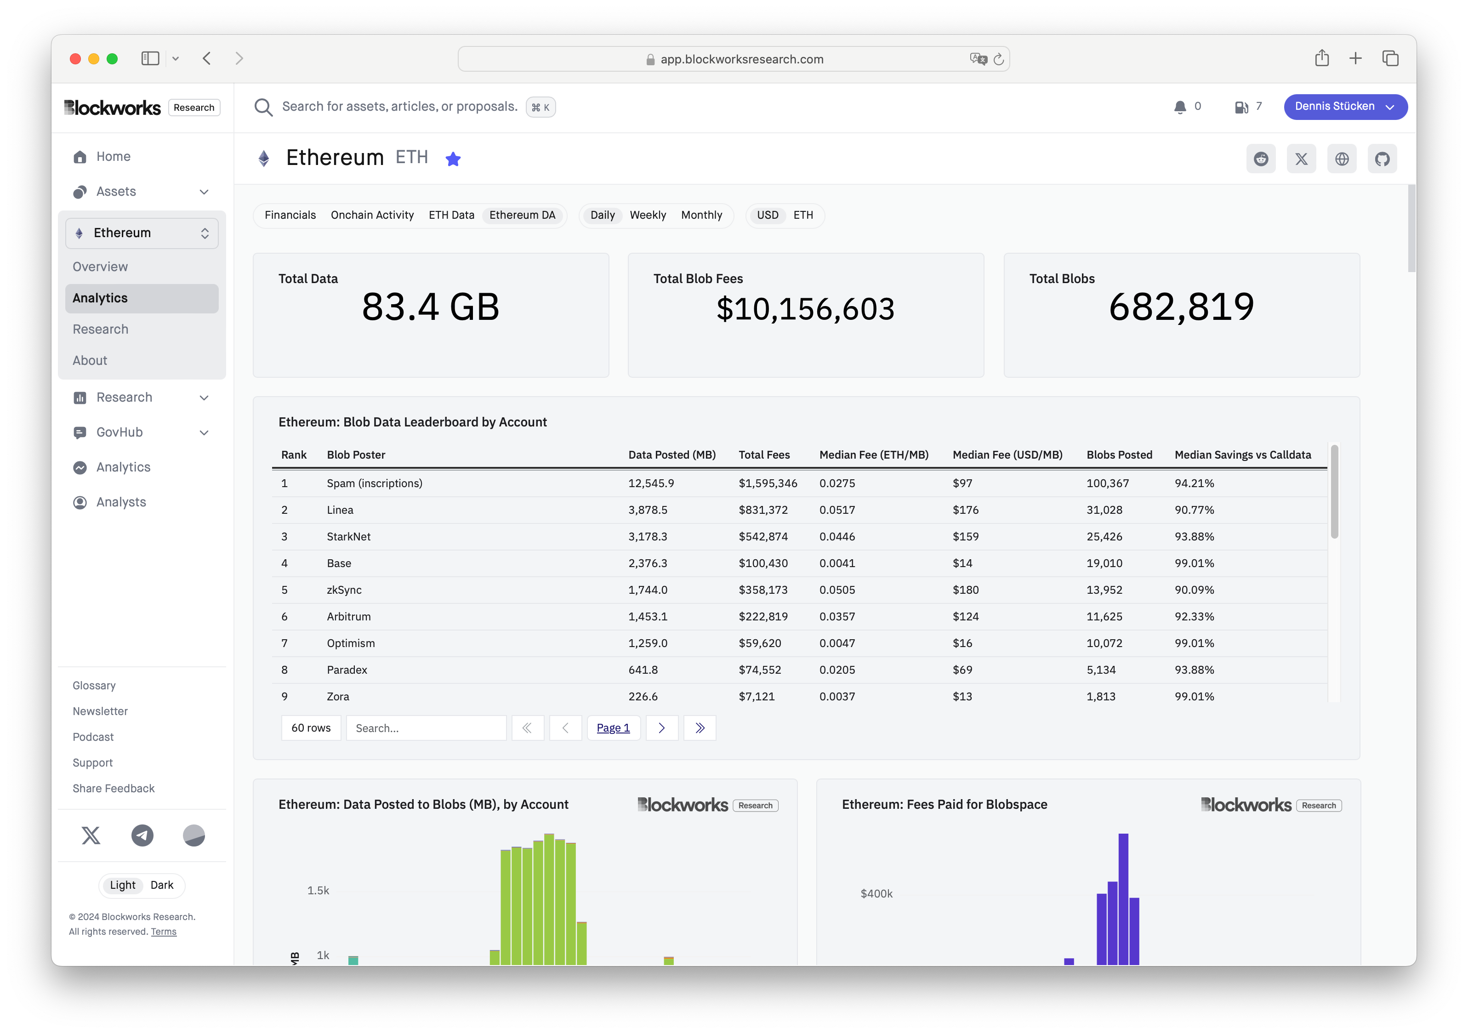This screenshot has width=1468, height=1034.
Task: Go to the last table page
Action: (700, 727)
